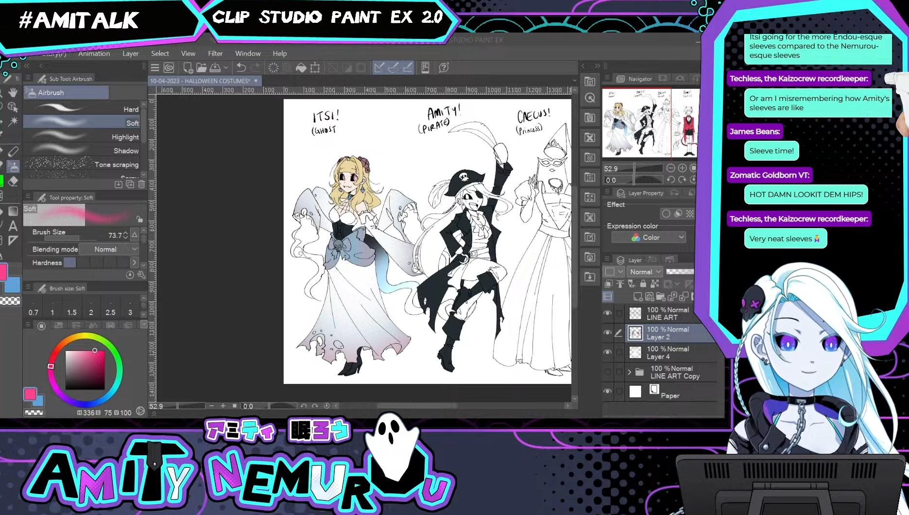Image resolution: width=909 pixels, height=515 pixels.
Task: Select the Text tool A icon
Action: [13, 226]
